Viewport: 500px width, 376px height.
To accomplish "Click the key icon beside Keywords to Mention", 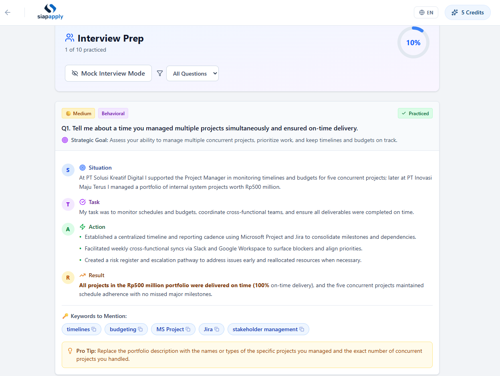I will coord(65,316).
